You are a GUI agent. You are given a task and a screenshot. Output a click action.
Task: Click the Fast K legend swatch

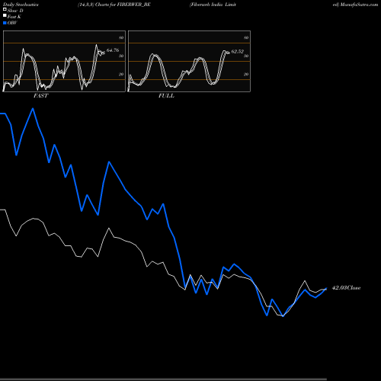5,15
